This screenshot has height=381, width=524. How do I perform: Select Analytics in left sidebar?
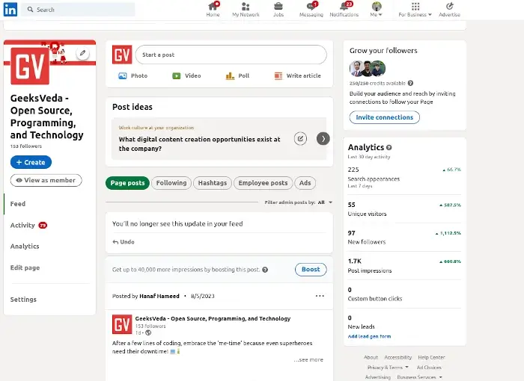tap(25, 247)
